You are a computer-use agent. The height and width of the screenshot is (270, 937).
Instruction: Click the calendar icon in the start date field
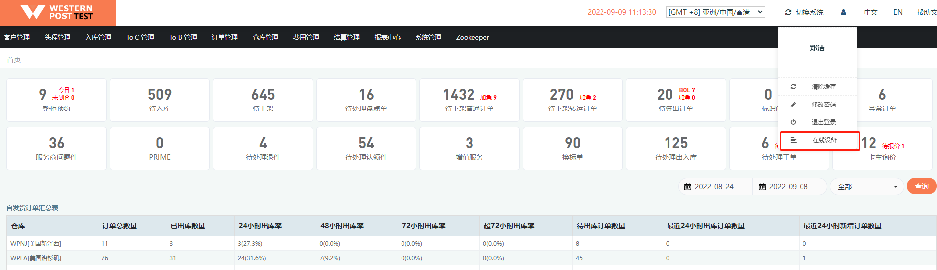[x=688, y=187]
